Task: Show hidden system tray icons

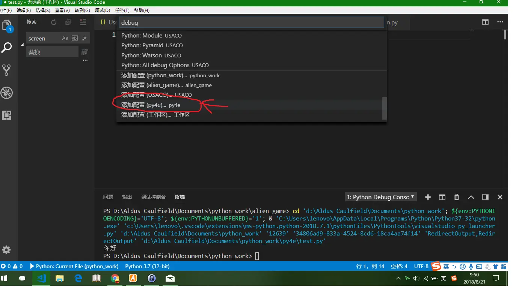Action: 398,278
